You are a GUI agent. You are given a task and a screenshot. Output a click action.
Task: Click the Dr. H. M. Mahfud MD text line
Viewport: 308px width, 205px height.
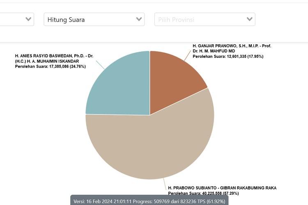(x=212, y=51)
